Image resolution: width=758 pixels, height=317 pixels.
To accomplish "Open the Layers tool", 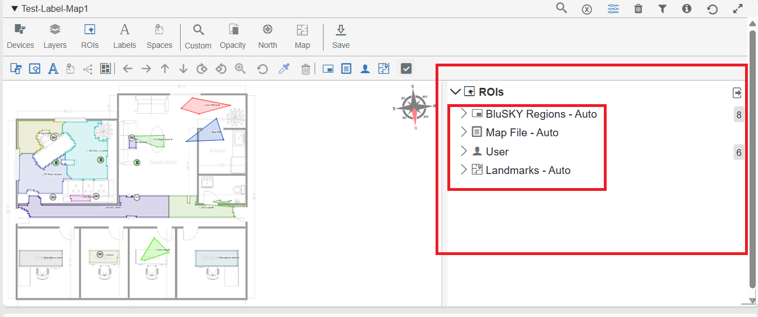I will (55, 37).
